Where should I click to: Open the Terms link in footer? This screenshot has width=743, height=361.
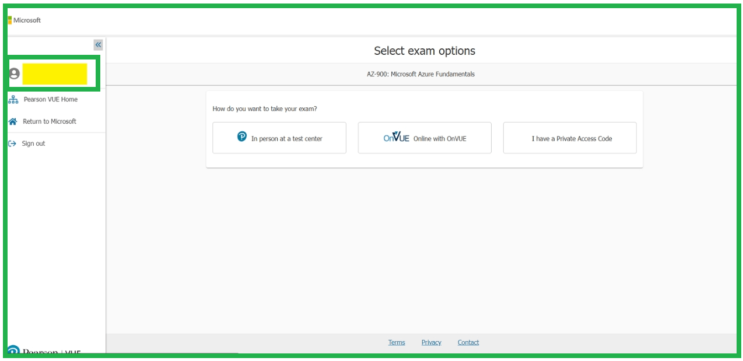point(397,342)
